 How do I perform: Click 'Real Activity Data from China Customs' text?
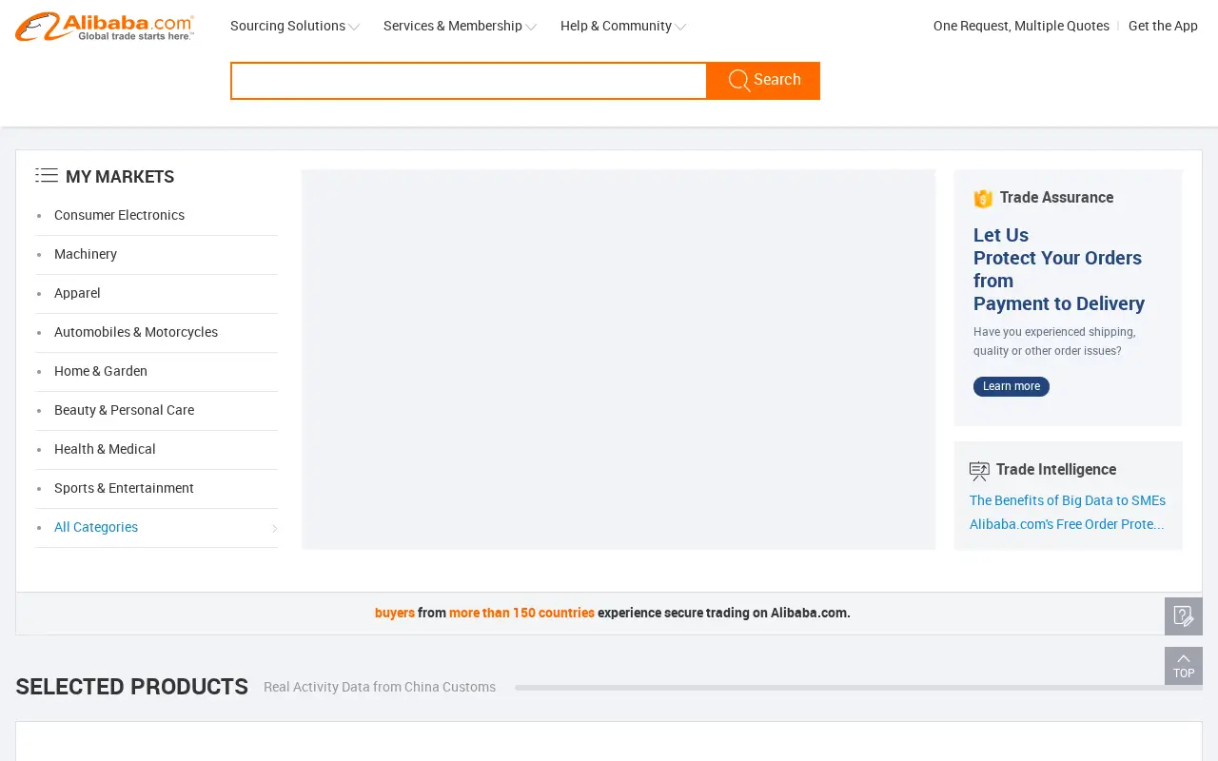(380, 687)
